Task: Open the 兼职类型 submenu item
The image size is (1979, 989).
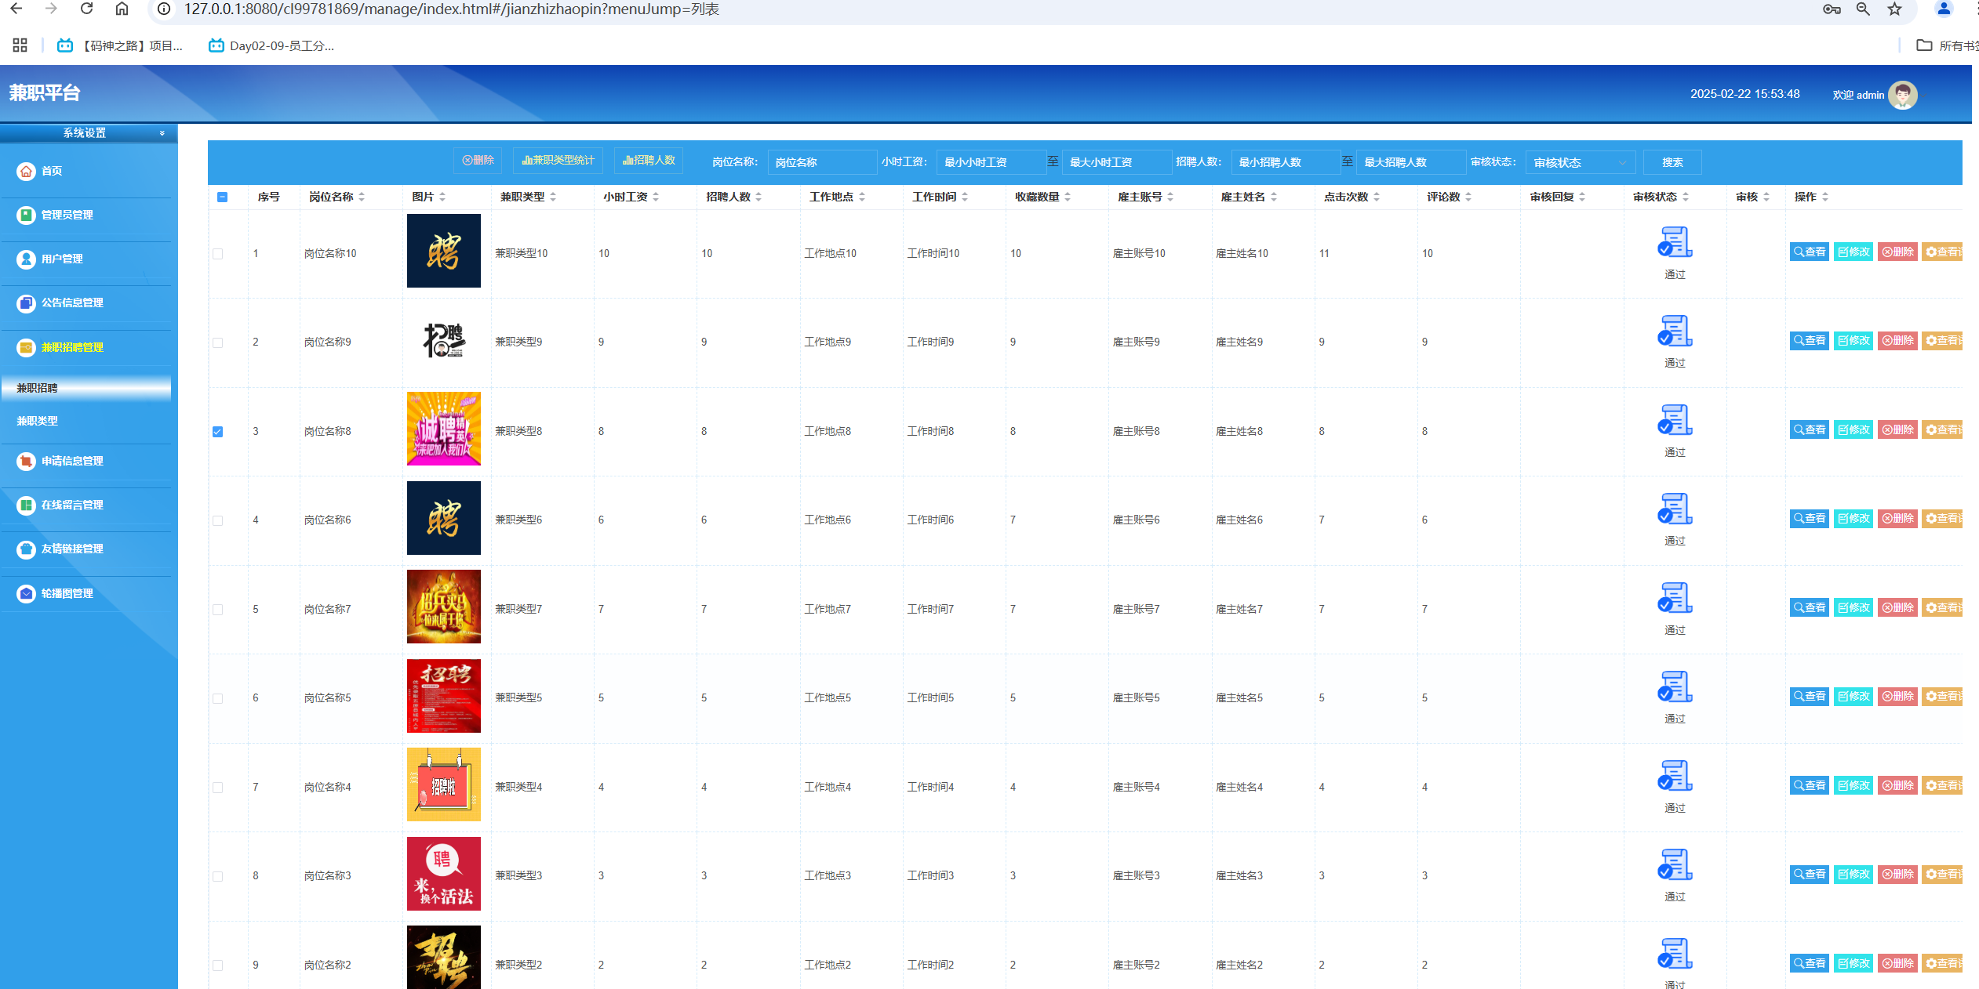Action: pyautogui.click(x=38, y=421)
